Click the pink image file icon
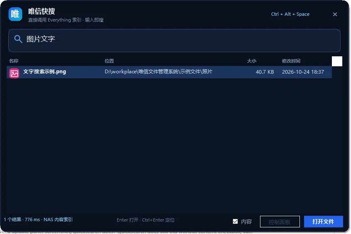Image resolution: width=351 pixels, height=234 pixels. (x=14, y=73)
